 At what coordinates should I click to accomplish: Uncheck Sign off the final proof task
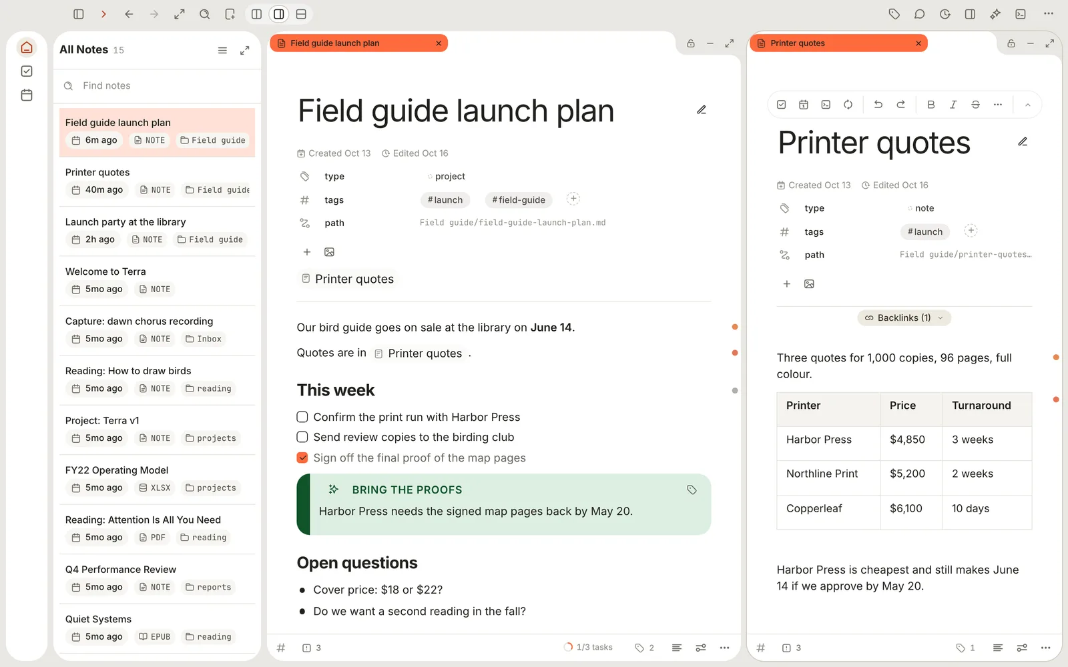302,458
